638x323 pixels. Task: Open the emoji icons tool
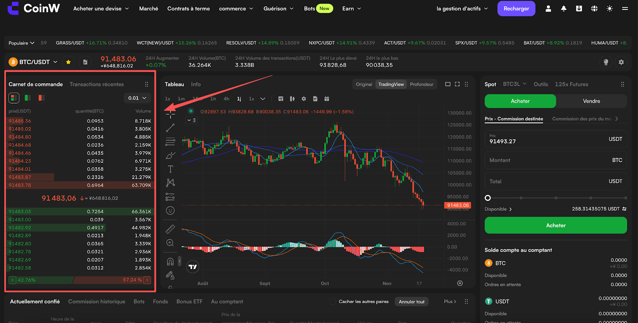[170, 211]
